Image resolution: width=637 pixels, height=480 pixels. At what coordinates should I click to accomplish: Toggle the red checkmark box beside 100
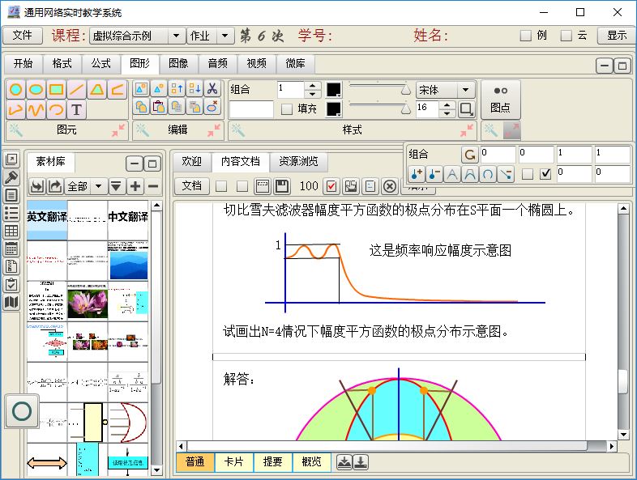[331, 186]
